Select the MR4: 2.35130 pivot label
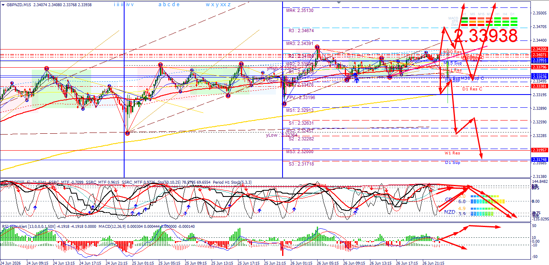This screenshot has height=265, width=549. [x=300, y=10]
